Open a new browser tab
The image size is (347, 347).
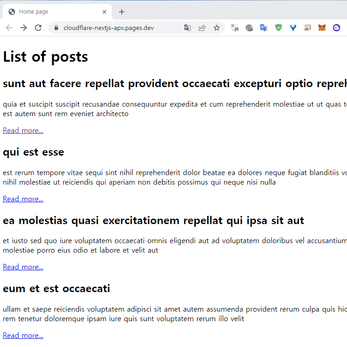(x=122, y=12)
